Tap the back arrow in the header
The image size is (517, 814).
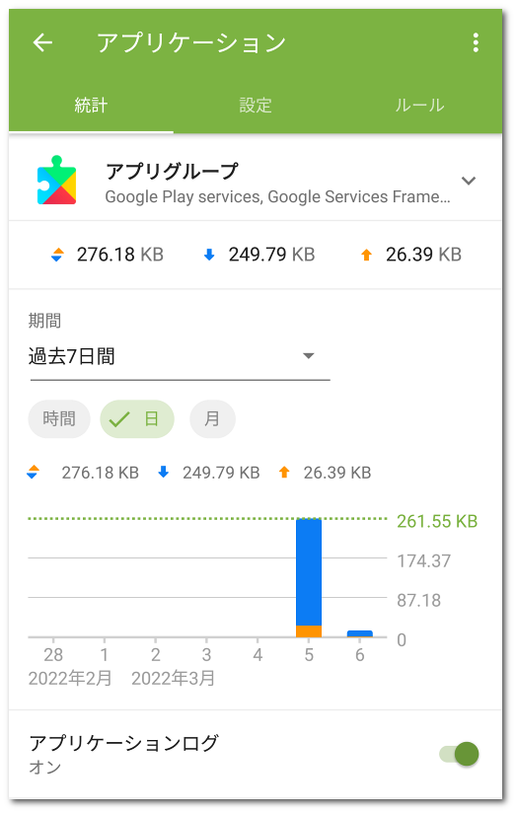42,42
